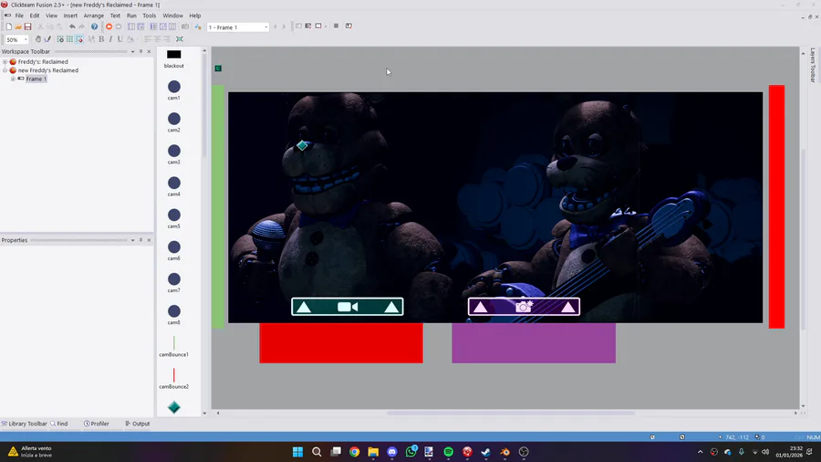Open Spotify from the taskbar

(448, 452)
